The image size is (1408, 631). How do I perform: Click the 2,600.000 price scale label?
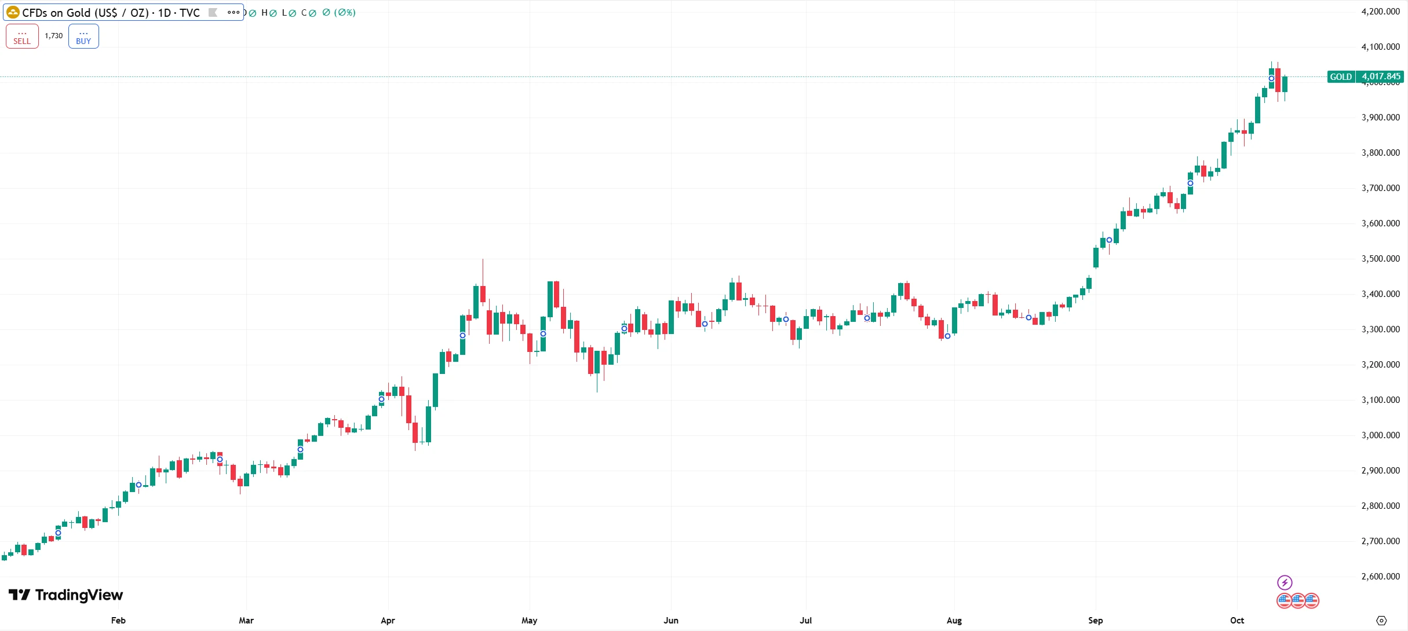[x=1380, y=577]
